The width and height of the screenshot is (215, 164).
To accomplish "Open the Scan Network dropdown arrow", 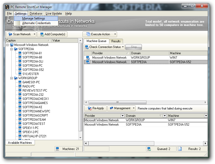I will pos(34,34).
